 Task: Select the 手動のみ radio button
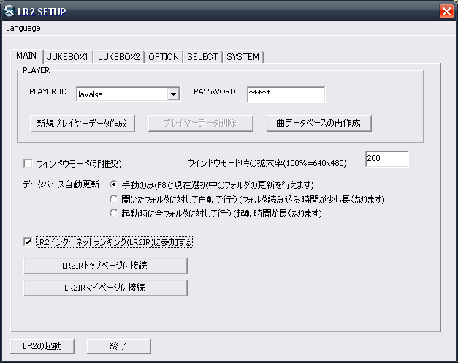click(x=113, y=185)
